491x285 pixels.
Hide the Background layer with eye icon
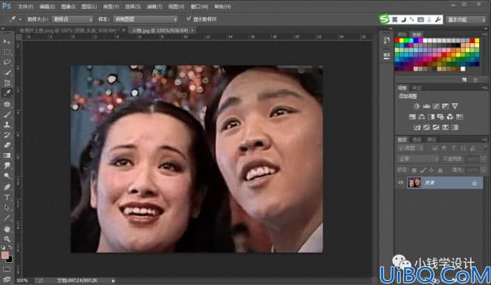click(x=400, y=183)
